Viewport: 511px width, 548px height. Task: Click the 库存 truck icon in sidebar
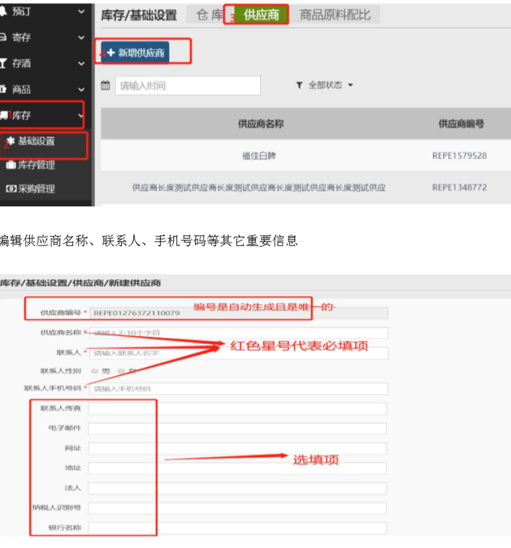click(x=3, y=115)
